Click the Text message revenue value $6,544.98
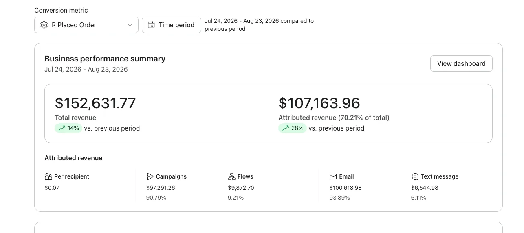 [425, 188]
